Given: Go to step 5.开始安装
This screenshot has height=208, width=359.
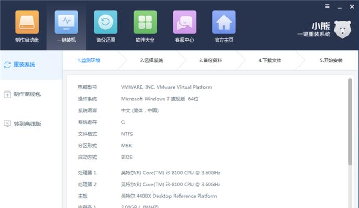Looking at the screenshot, I should click(331, 60).
